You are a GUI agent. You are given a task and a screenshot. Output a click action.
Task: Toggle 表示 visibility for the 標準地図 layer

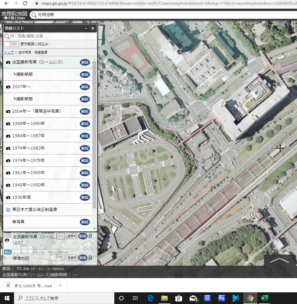point(8,252)
